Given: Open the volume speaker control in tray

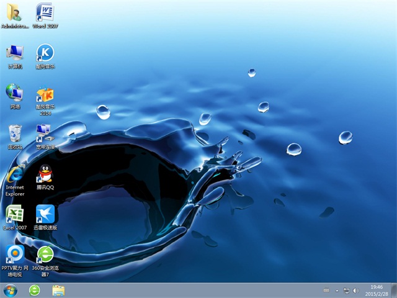Looking at the screenshot, I should click(355, 290).
